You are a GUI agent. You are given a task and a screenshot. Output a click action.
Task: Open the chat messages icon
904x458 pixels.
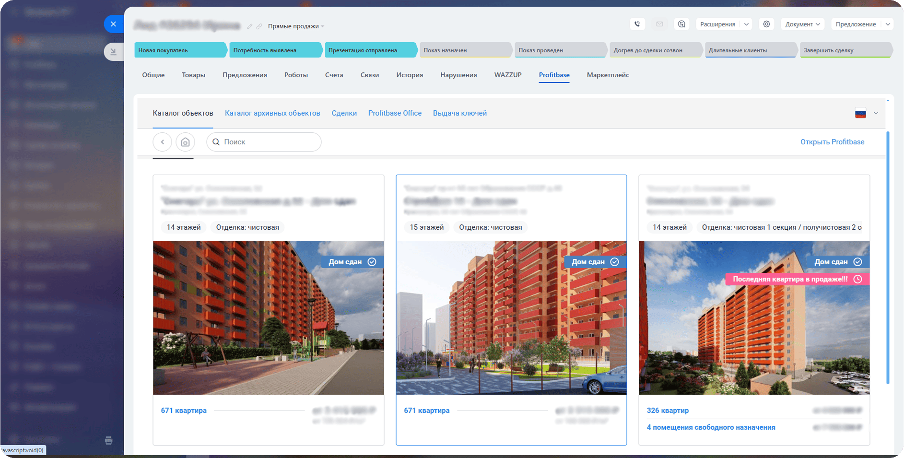click(681, 24)
